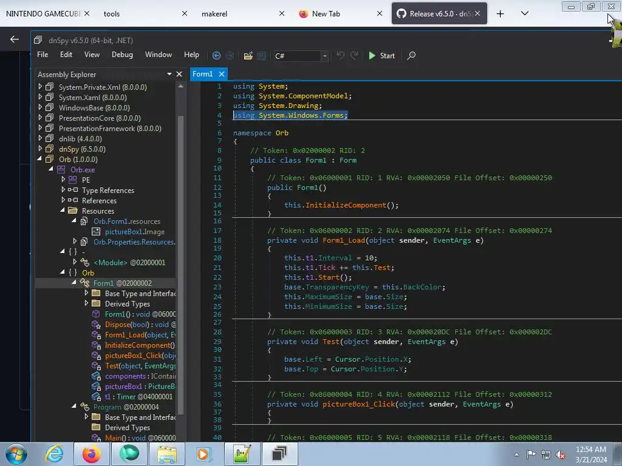Open the Debug menu
The image size is (622, 466).
click(x=122, y=55)
